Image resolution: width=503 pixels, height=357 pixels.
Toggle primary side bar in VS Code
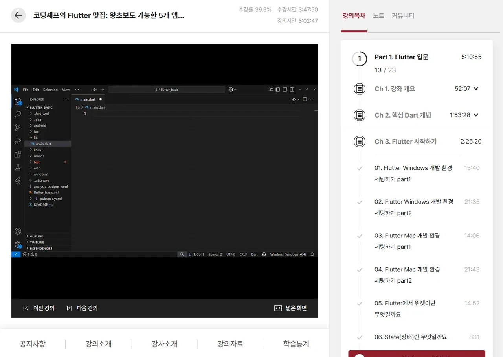click(x=278, y=90)
